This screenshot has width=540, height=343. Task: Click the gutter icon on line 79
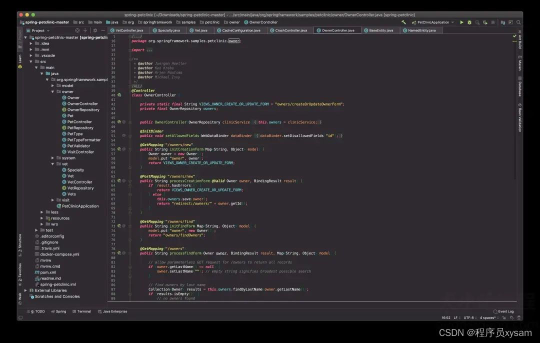click(x=119, y=253)
